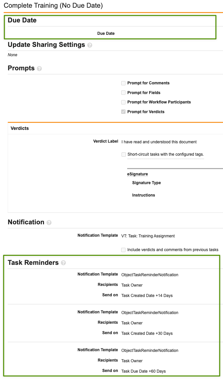Open the Prompts help tooltip icon
Screen dimensions: 223x379
(x=39, y=69)
